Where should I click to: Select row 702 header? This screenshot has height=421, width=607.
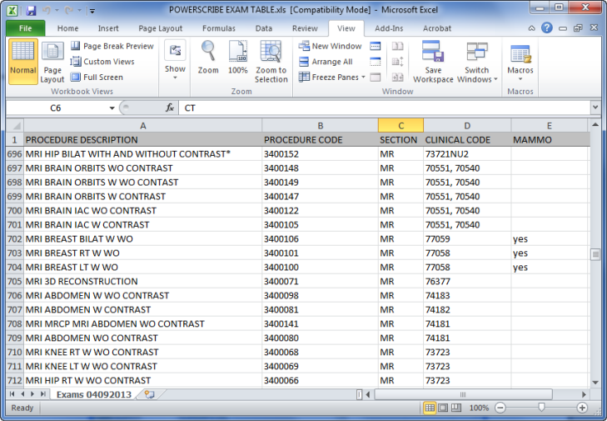[15, 238]
